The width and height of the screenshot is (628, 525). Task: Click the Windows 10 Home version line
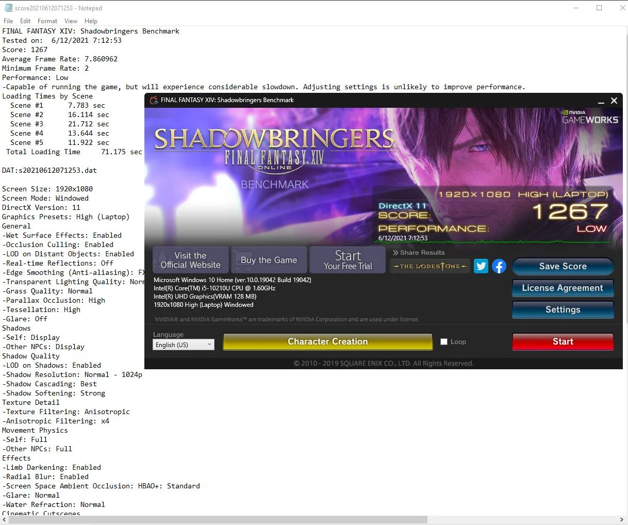coord(233,280)
